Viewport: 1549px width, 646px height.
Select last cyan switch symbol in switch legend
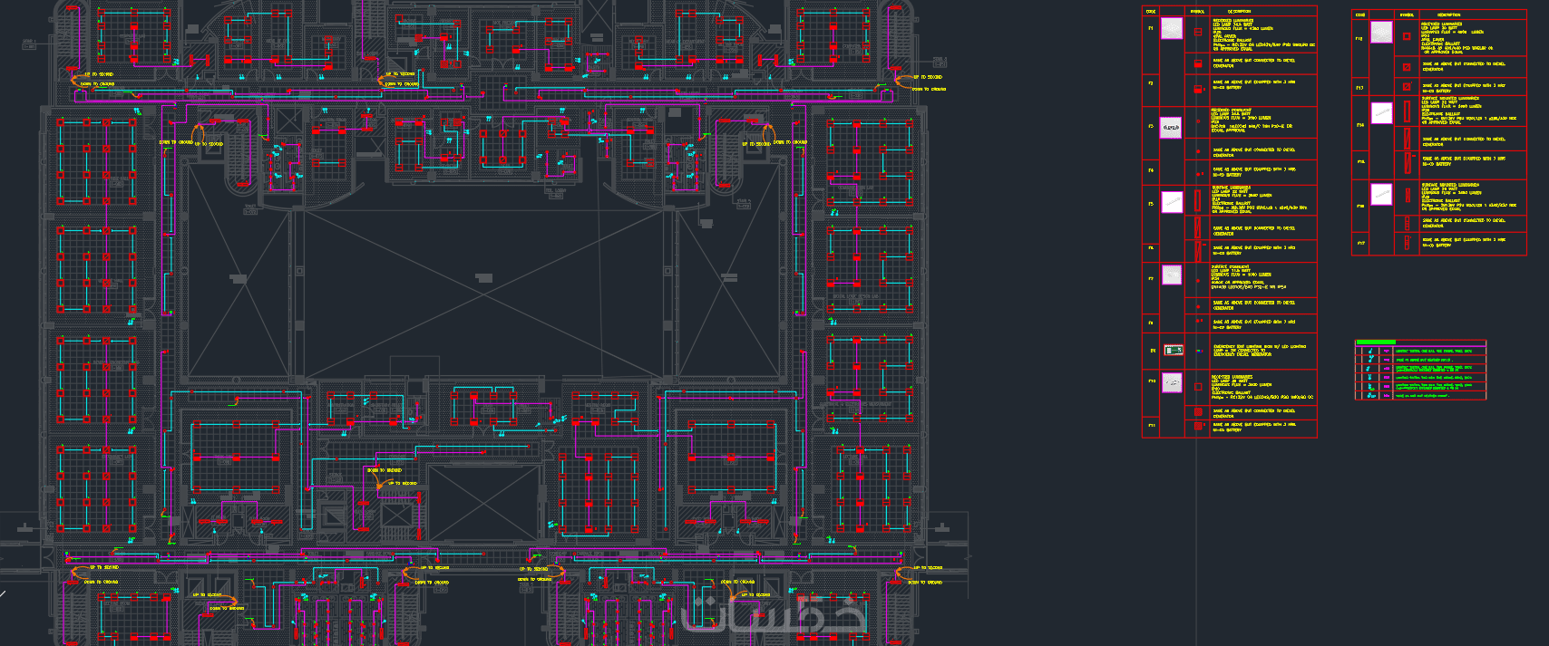tap(1371, 395)
